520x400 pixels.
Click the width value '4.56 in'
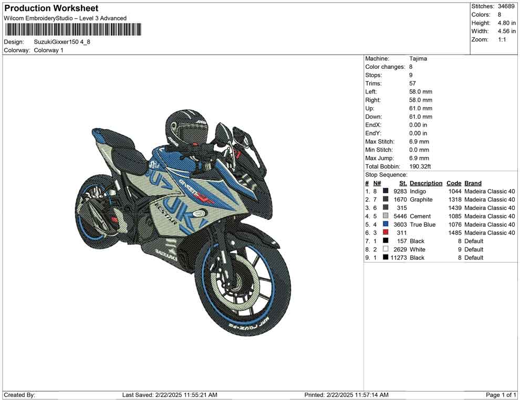coord(506,31)
